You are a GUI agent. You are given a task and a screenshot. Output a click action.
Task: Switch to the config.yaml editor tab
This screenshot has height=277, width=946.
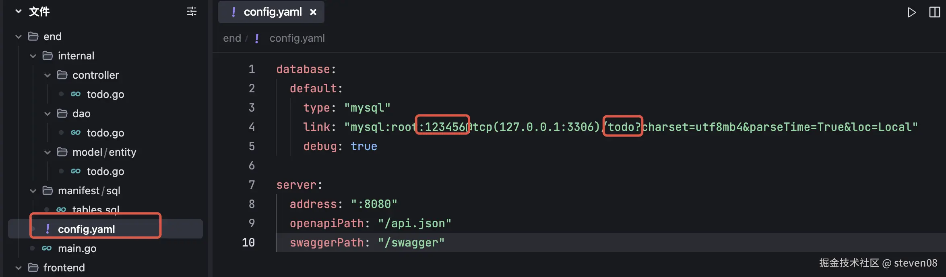click(x=272, y=12)
